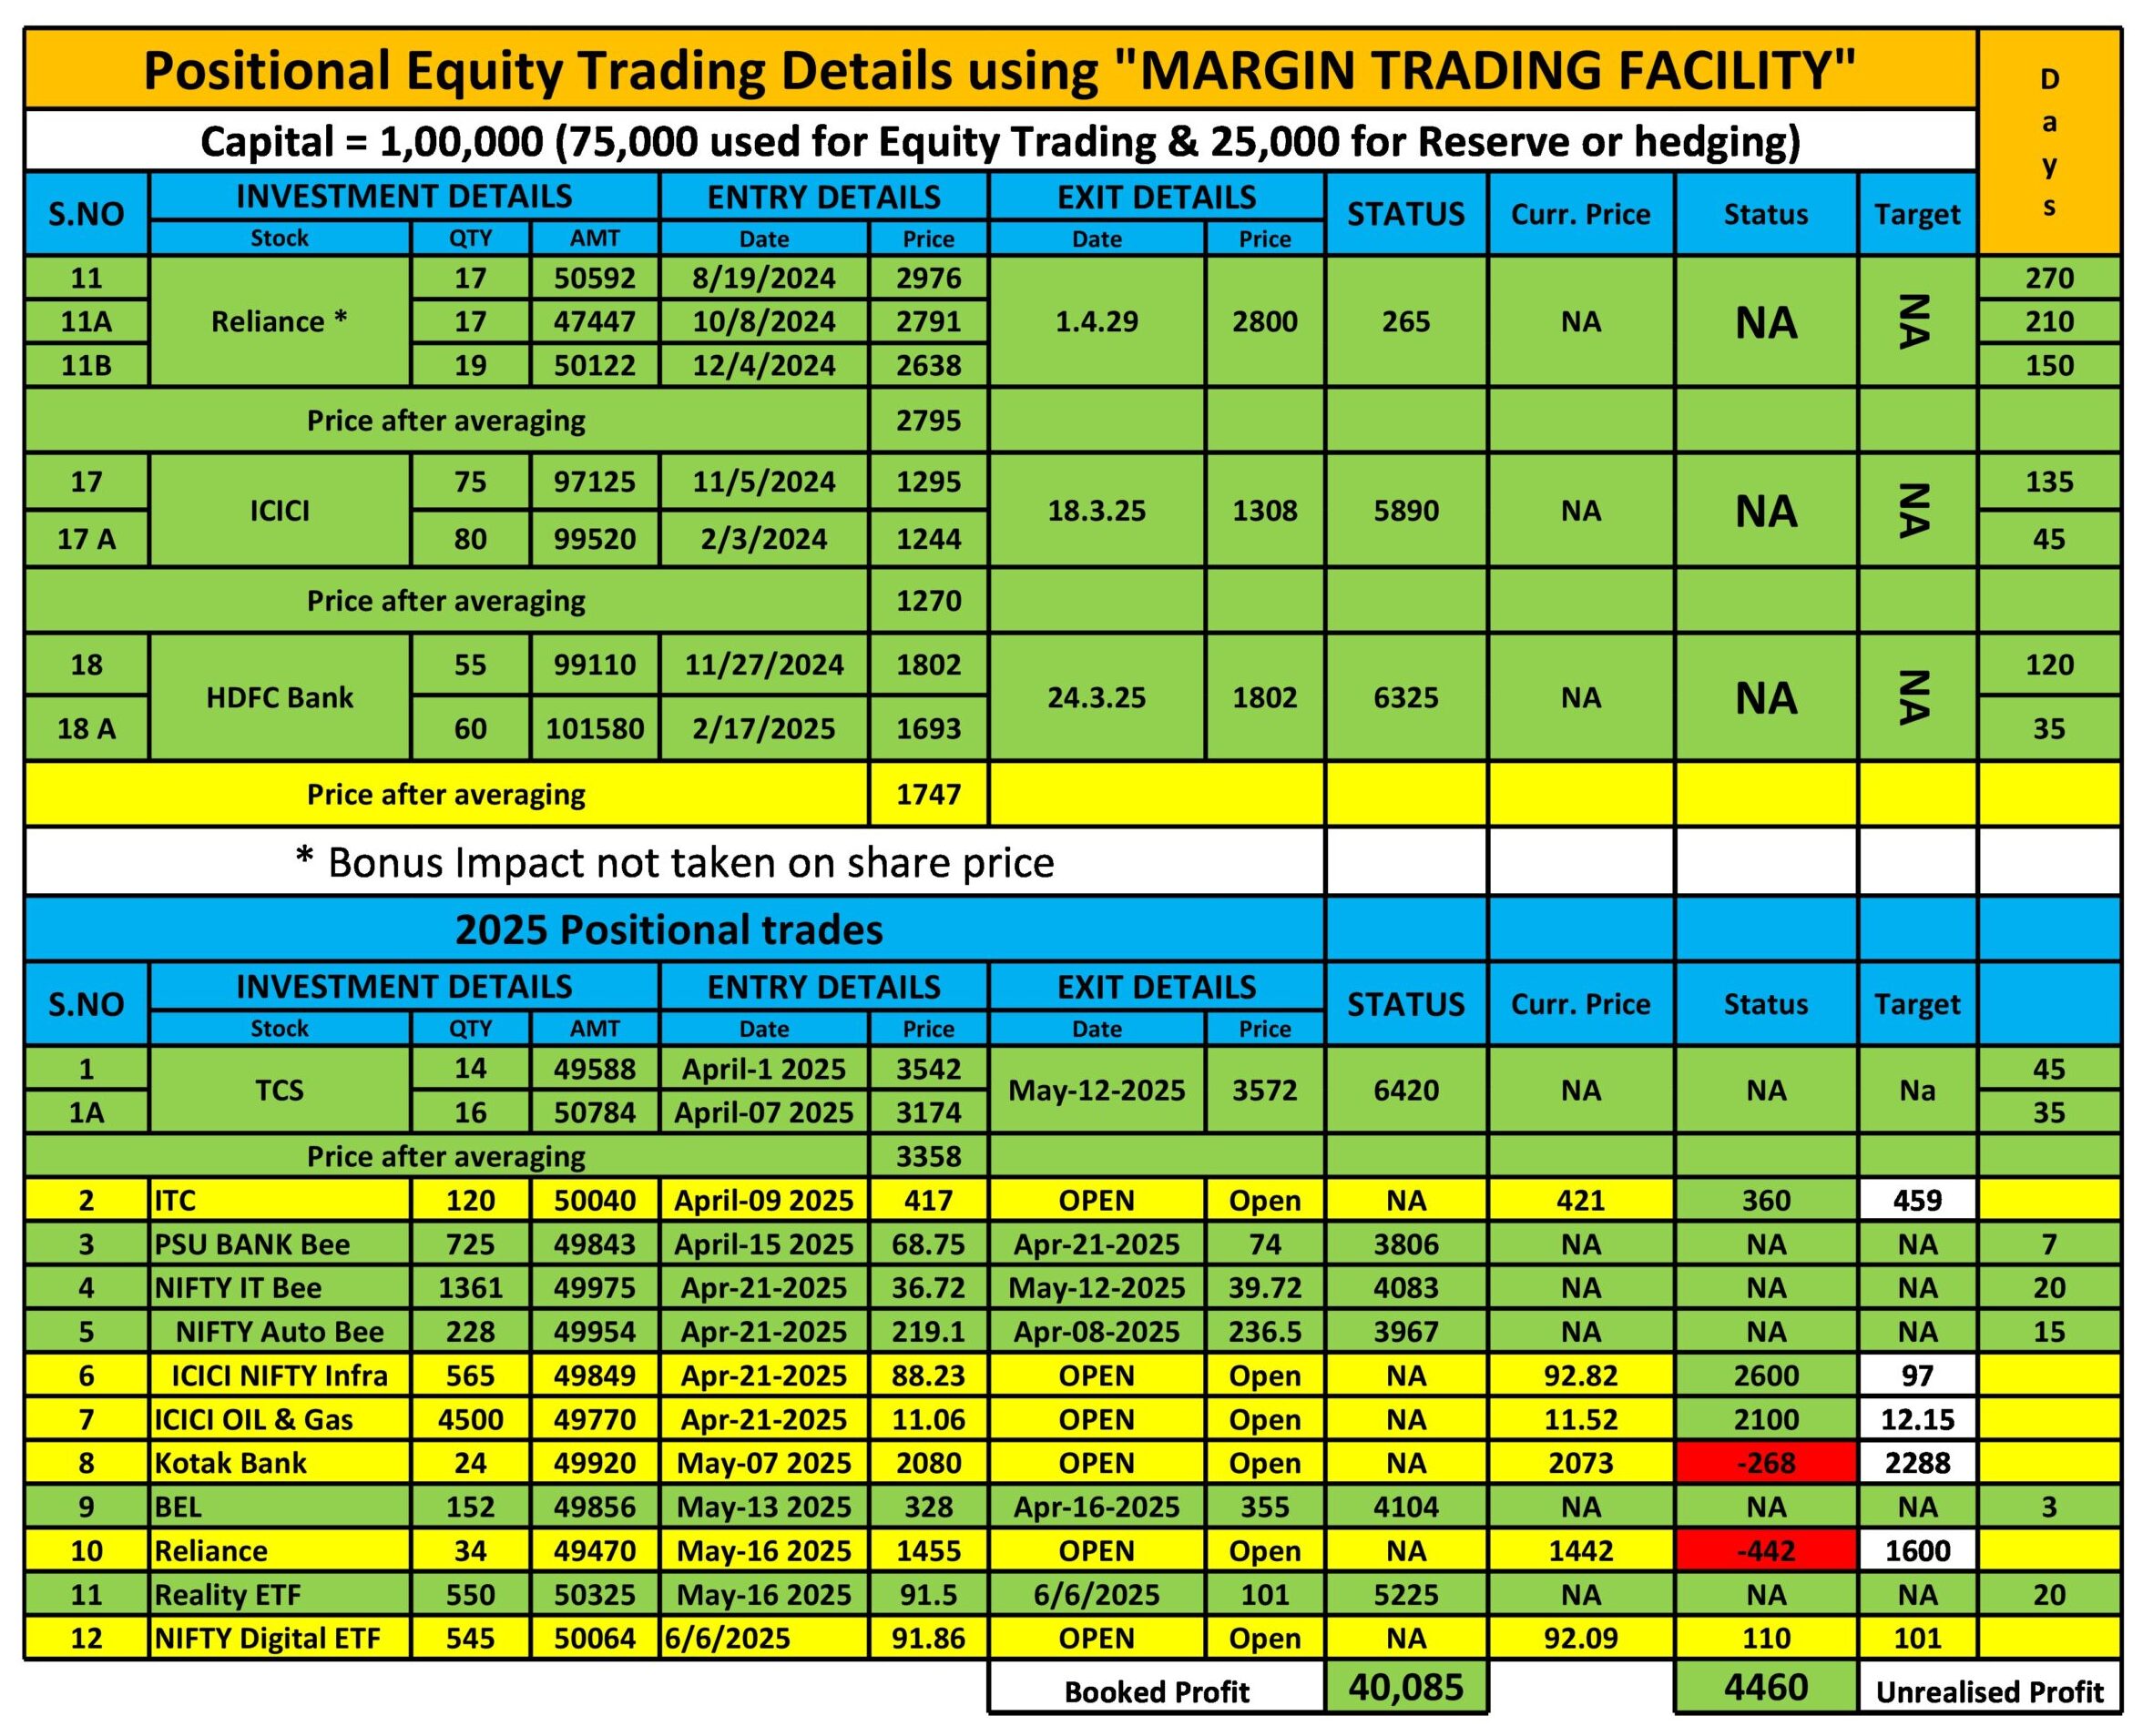Screen dimensions: 2153x1736
Task: Select exit date 'Apr-16-2025'
Action: click(x=1097, y=1507)
